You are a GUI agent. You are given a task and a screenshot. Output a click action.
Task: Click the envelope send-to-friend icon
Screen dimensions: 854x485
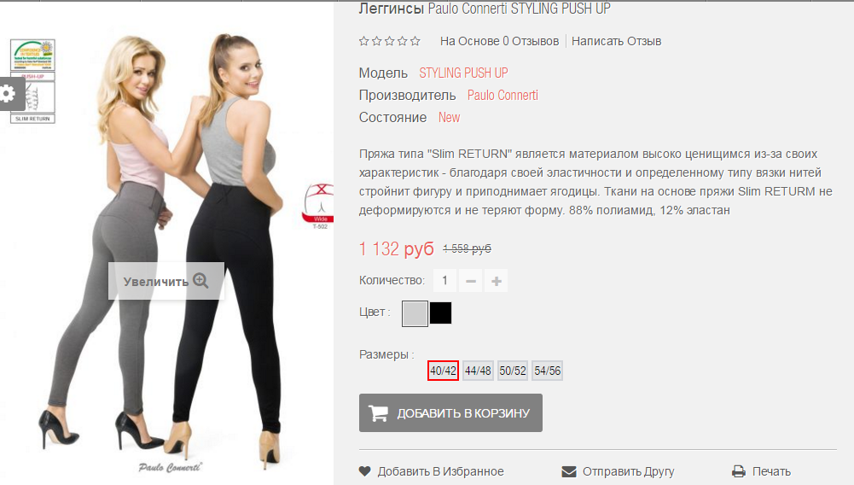(568, 471)
